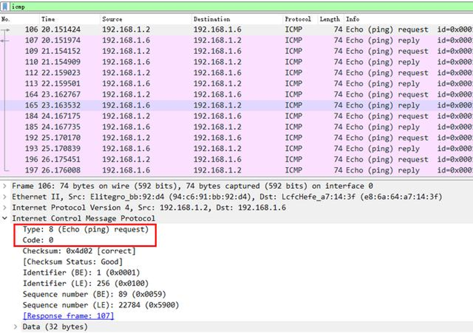The image size is (473, 333).
Task: Click the Destination column header
Action: (x=211, y=19)
